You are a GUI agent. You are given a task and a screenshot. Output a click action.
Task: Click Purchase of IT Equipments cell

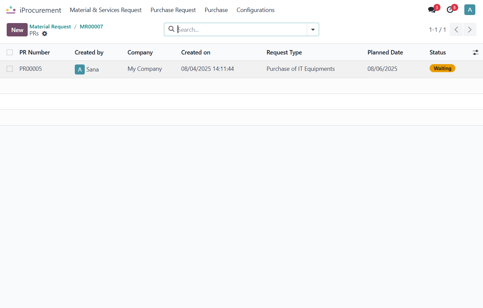click(301, 69)
